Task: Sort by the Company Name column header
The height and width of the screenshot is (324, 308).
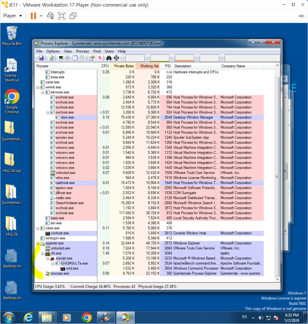Action: click(x=242, y=66)
